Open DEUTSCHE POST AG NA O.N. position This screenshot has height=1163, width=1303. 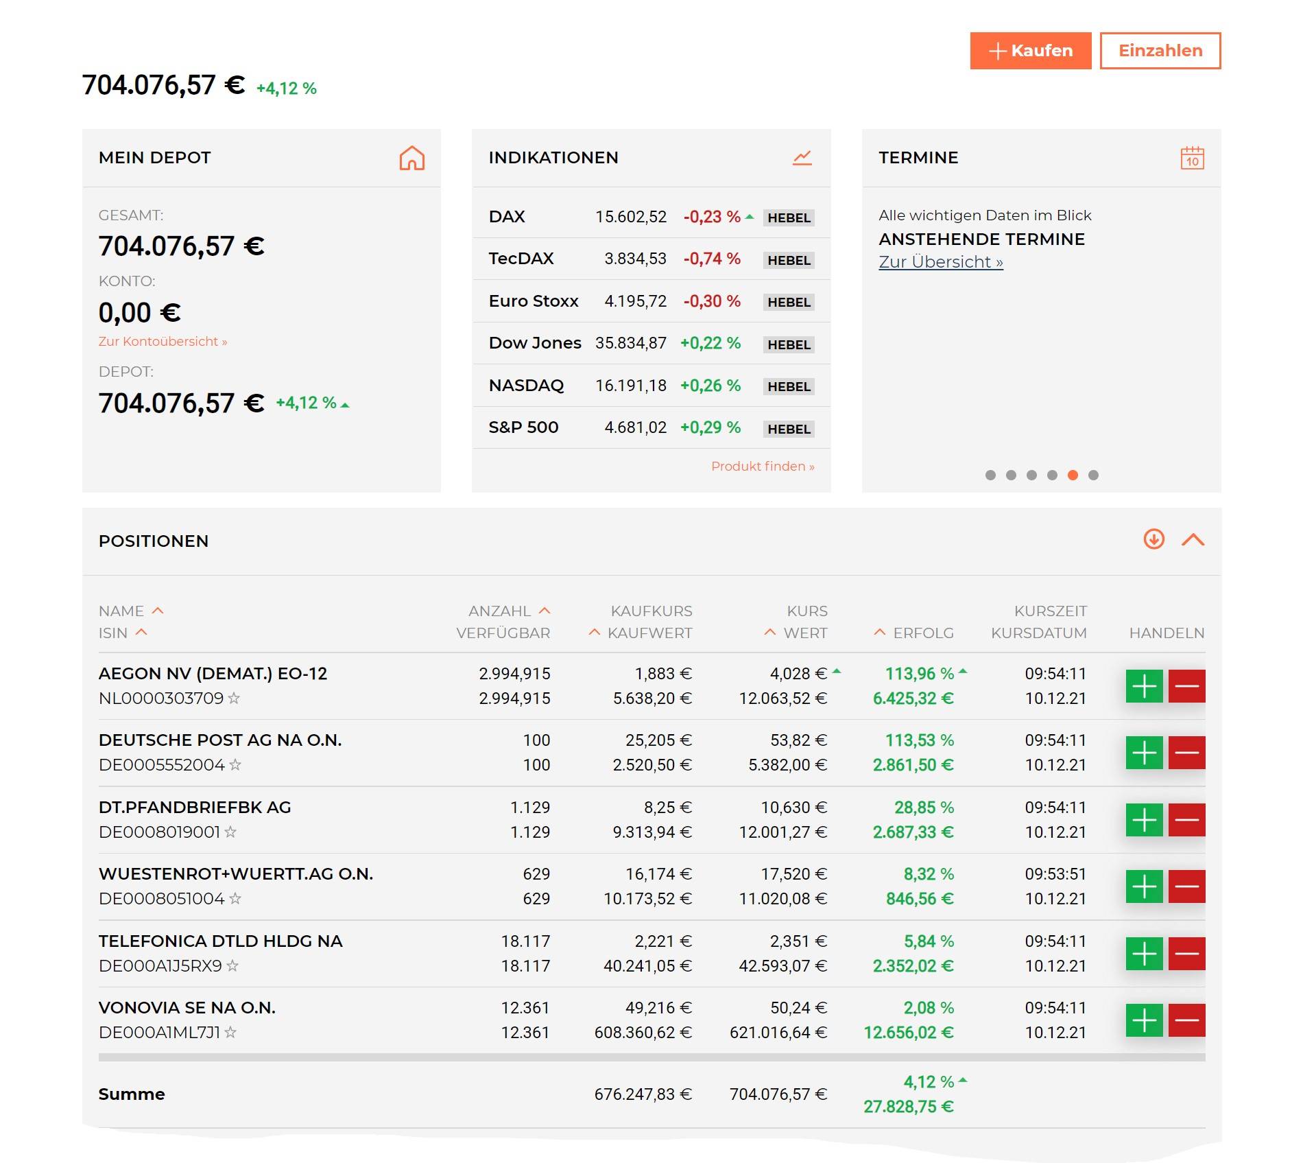220,740
